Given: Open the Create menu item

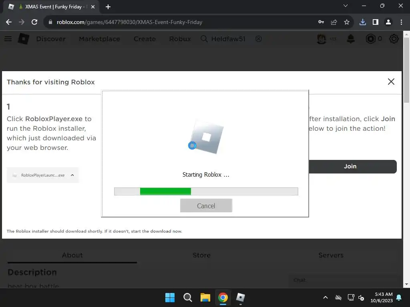Looking at the screenshot, I should tap(145, 39).
